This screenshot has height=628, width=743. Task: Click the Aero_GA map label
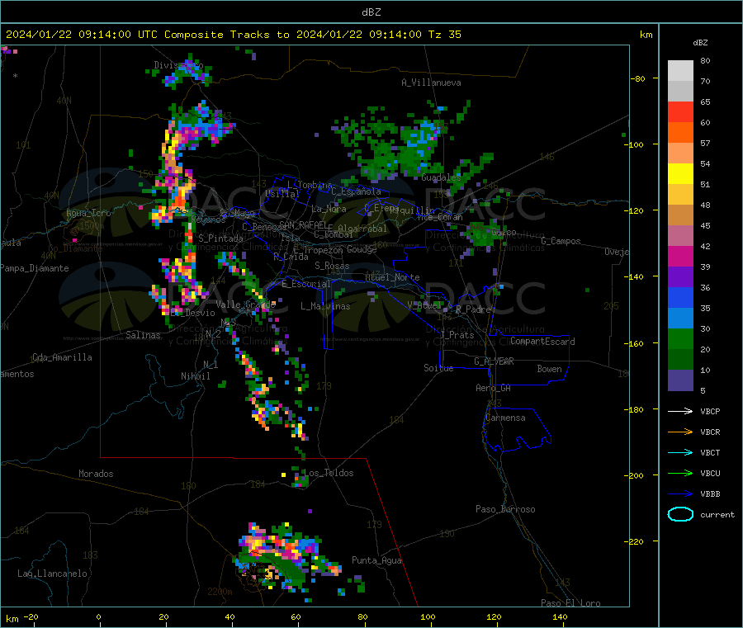494,388
